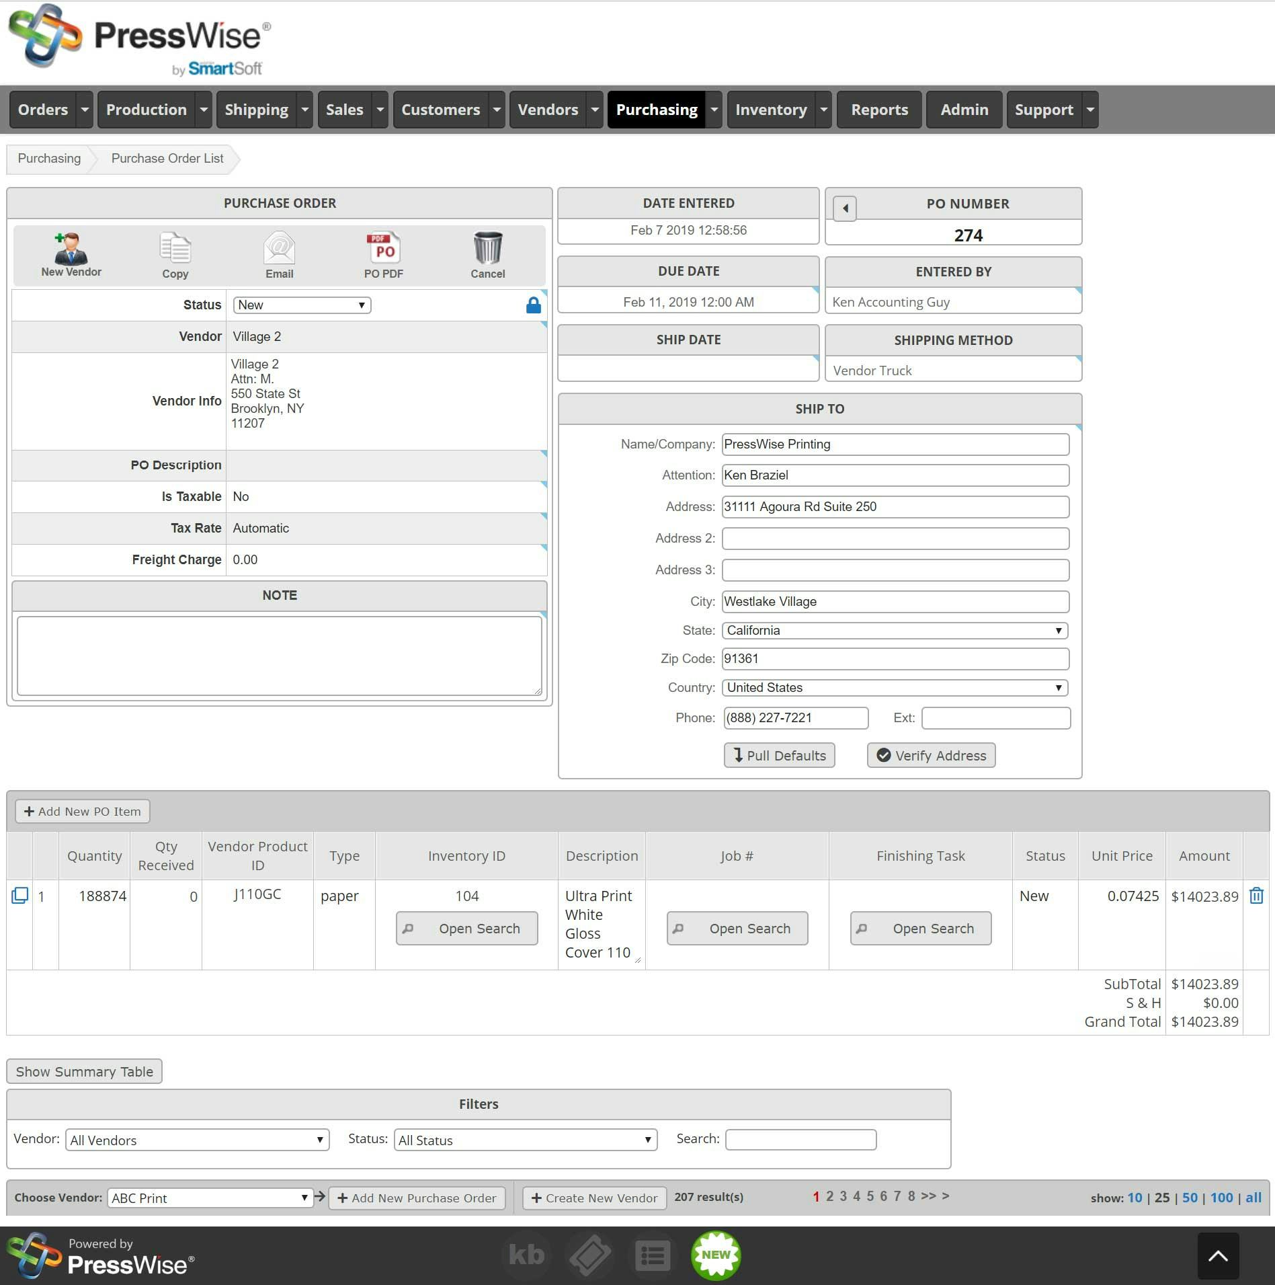Click Open Search under Inventory ID
1275x1285 pixels.
point(467,929)
